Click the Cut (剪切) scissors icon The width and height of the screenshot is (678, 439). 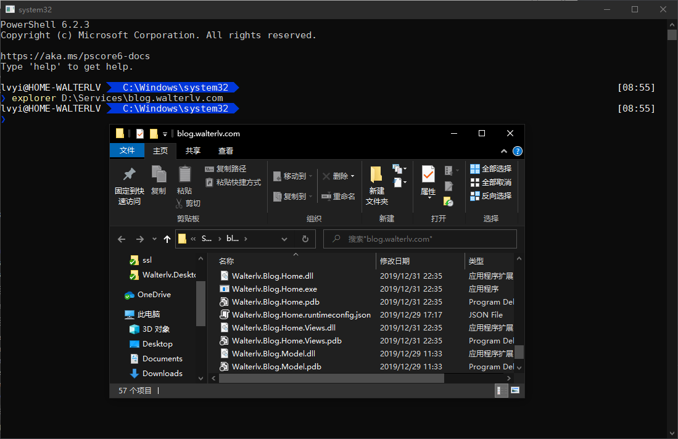click(x=179, y=203)
